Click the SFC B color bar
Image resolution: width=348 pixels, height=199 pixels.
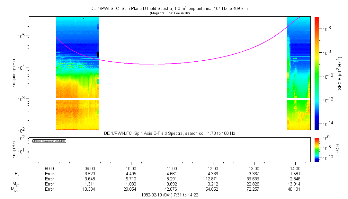tap(317, 73)
